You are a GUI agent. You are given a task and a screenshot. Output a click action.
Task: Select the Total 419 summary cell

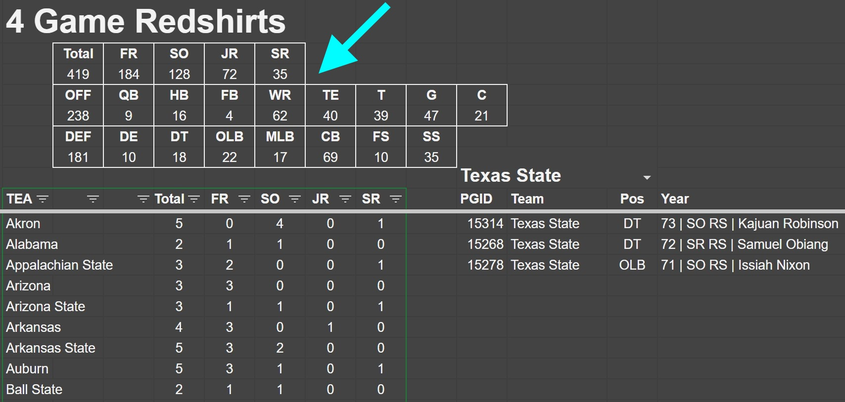(x=78, y=74)
